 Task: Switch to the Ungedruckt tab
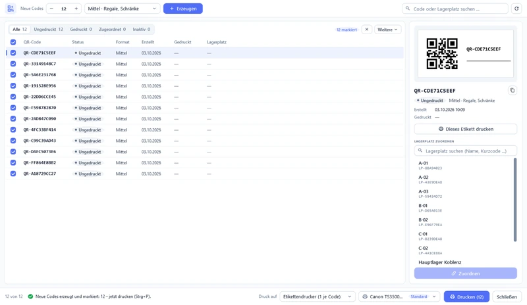click(48, 30)
